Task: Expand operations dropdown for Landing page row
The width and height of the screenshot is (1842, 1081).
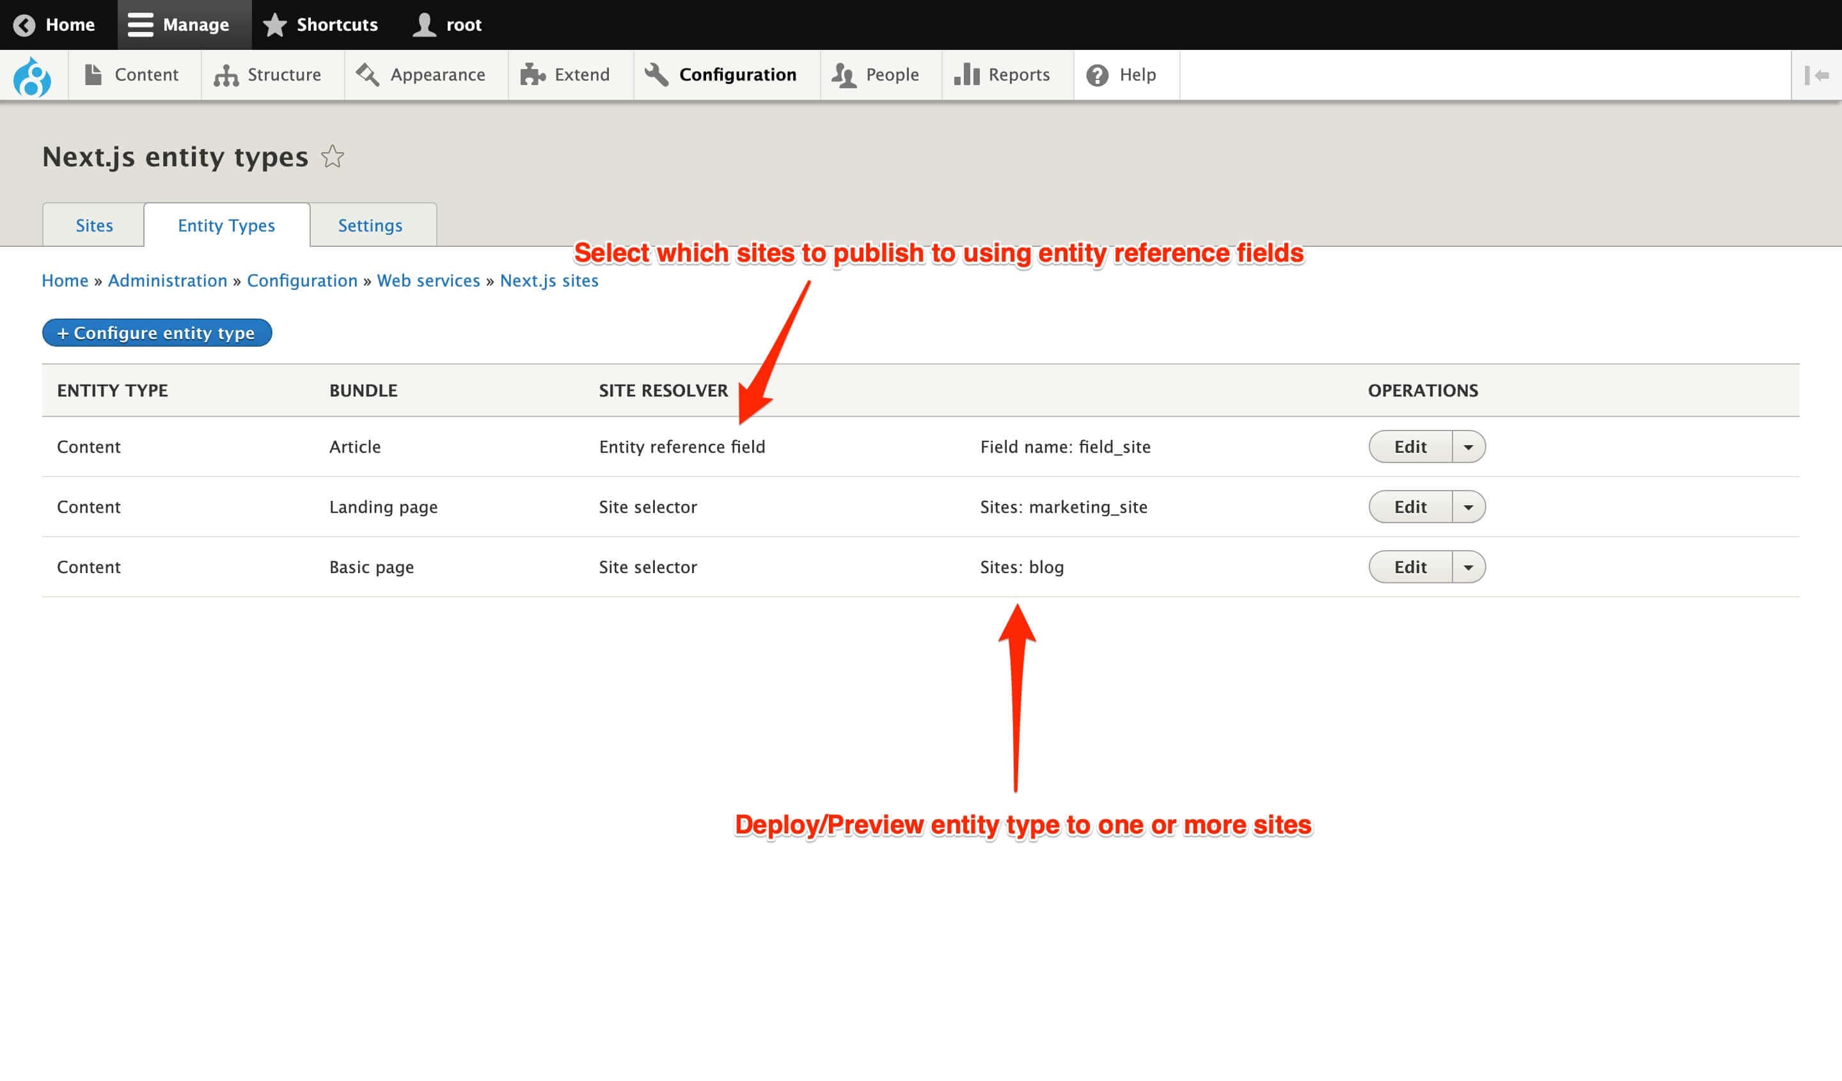Action: click(x=1468, y=507)
